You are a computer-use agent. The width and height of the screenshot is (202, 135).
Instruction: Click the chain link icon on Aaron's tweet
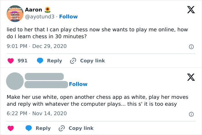coord(73,61)
